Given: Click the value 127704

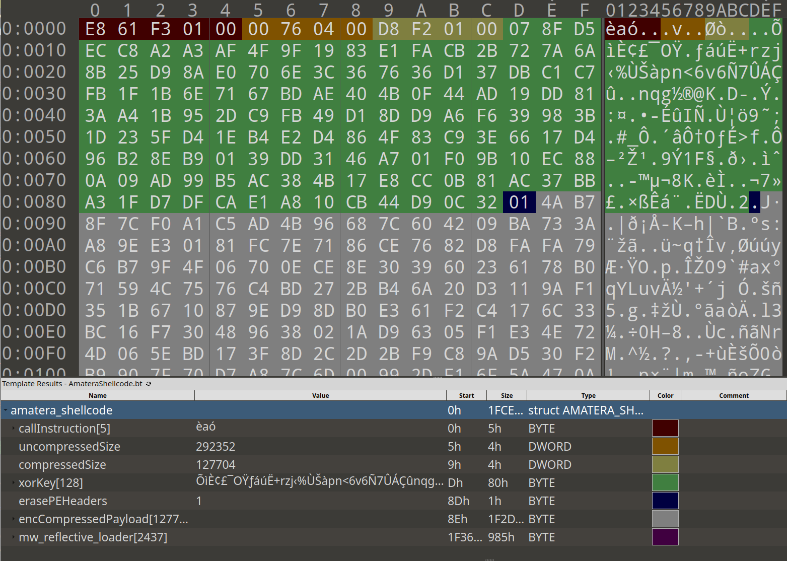Looking at the screenshot, I should point(216,465).
